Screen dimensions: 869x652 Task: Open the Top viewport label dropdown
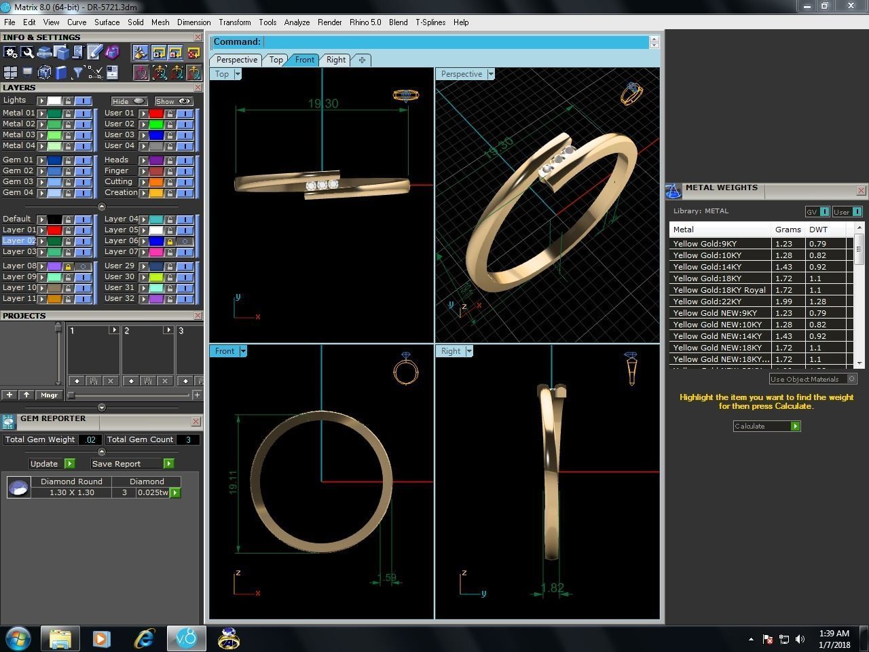[x=238, y=74]
